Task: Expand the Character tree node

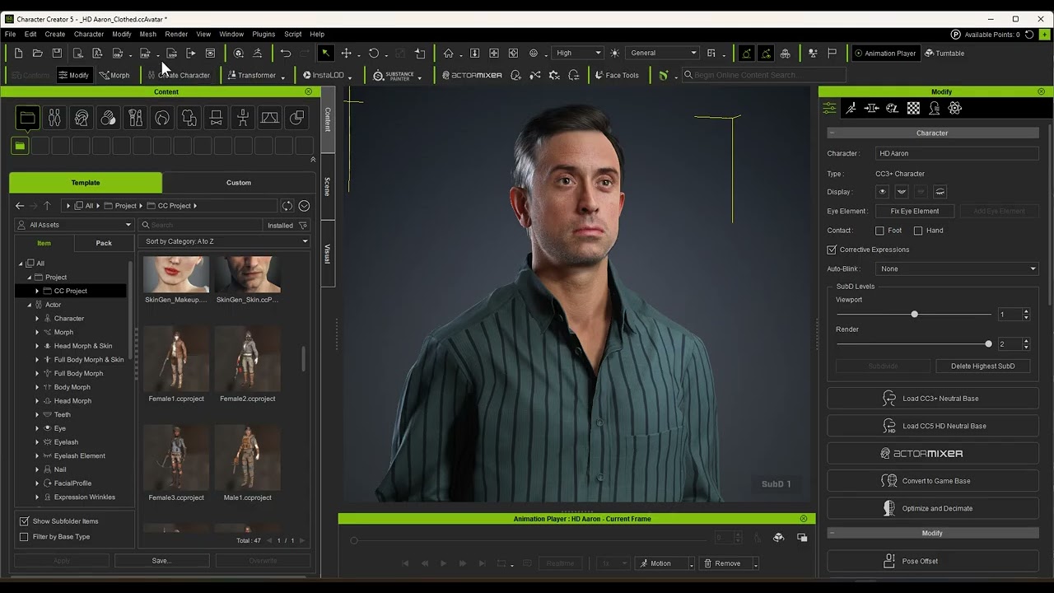Action: [x=37, y=319]
